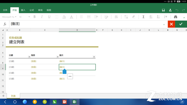Click 任务或标题 subtitle text
Screen dimensions: 187x105
pos(15,38)
